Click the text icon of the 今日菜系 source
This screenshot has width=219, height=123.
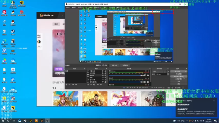pyautogui.click(x=88, y=73)
